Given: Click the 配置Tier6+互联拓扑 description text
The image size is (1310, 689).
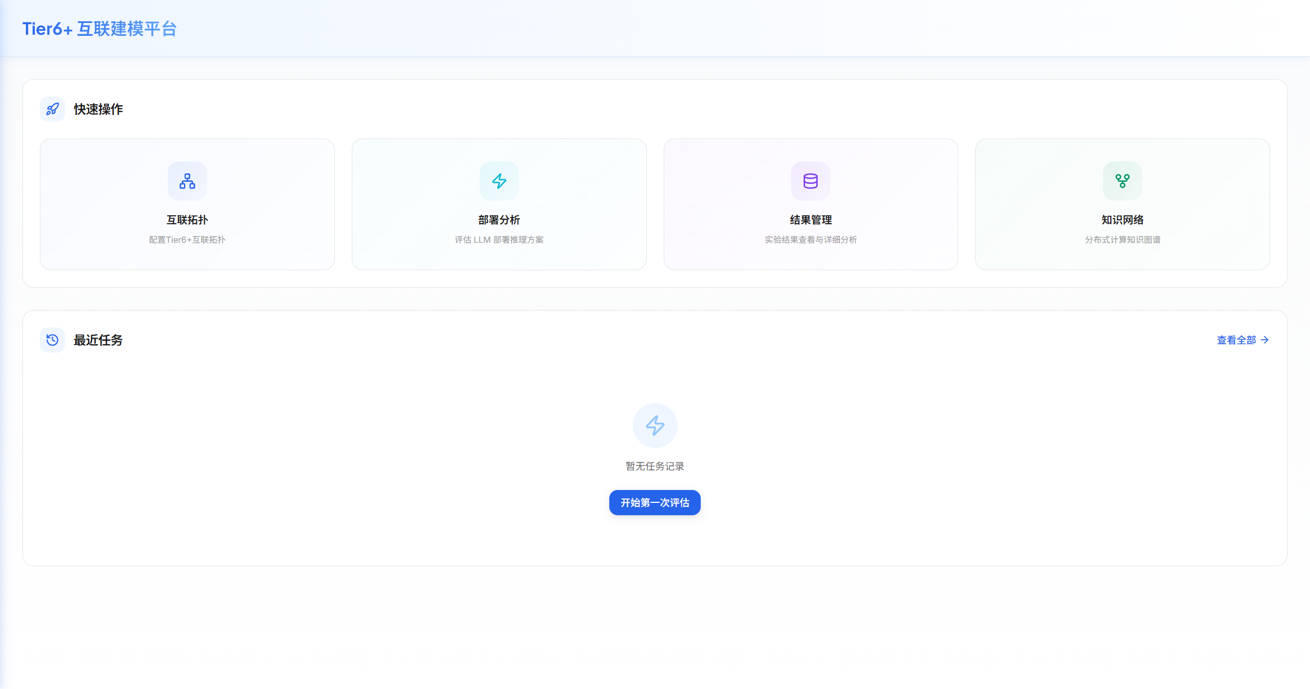Looking at the screenshot, I should click(x=187, y=240).
